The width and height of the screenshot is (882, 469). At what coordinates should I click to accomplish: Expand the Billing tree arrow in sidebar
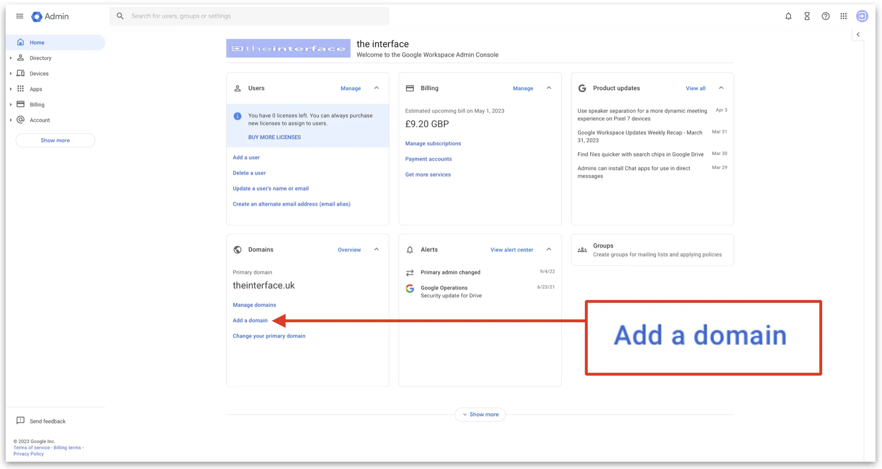click(11, 104)
